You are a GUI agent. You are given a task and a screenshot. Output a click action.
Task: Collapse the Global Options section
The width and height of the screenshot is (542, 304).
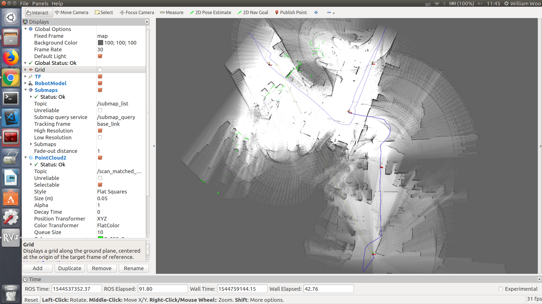click(25, 29)
